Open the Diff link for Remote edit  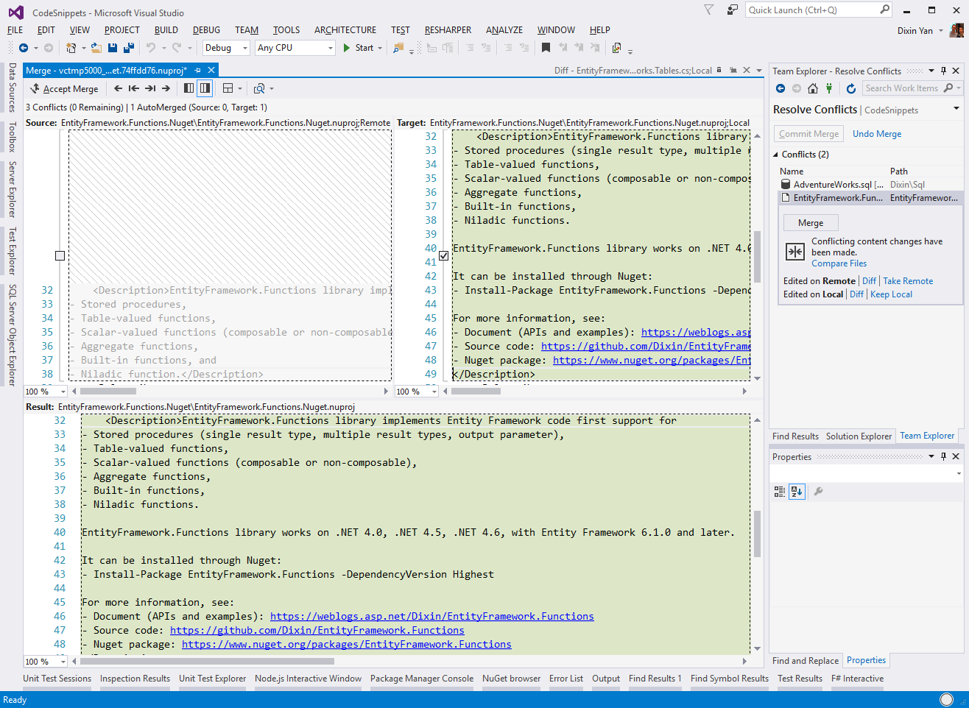[x=869, y=281]
